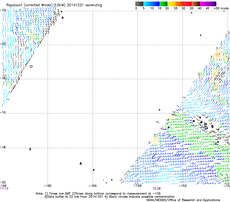Click the '25' legend scale label
Image resolution: width=230 pixels, height=202 pixels.
point(176,8)
